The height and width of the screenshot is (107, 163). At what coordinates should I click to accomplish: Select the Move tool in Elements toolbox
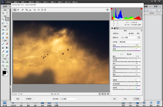pos(3,19)
